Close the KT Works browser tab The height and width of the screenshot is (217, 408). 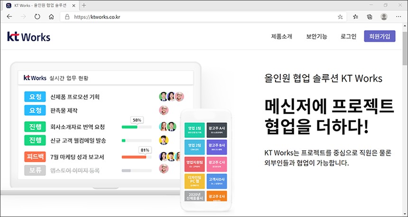click(74, 6)
